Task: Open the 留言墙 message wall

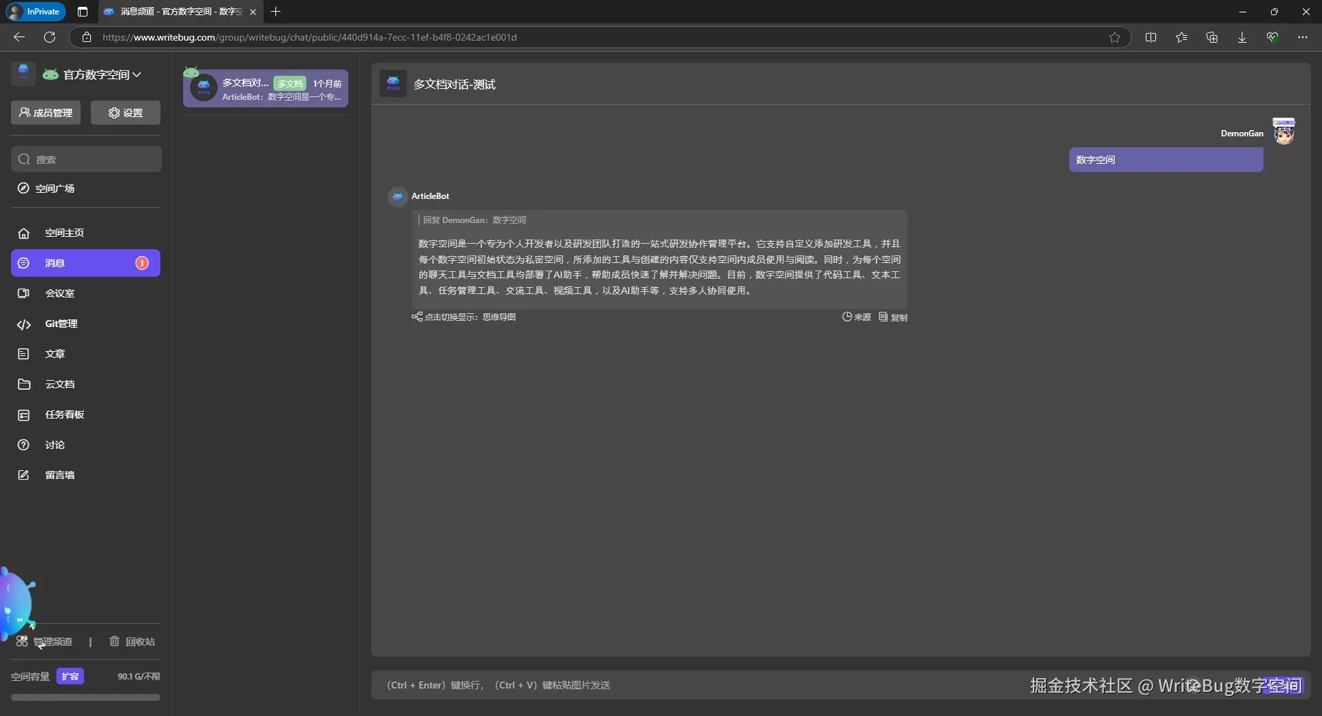Action: (60, 475)
